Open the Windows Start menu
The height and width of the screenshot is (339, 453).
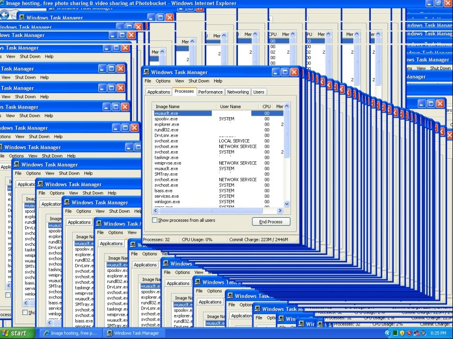pyautogui.click(x=14, y=333)
